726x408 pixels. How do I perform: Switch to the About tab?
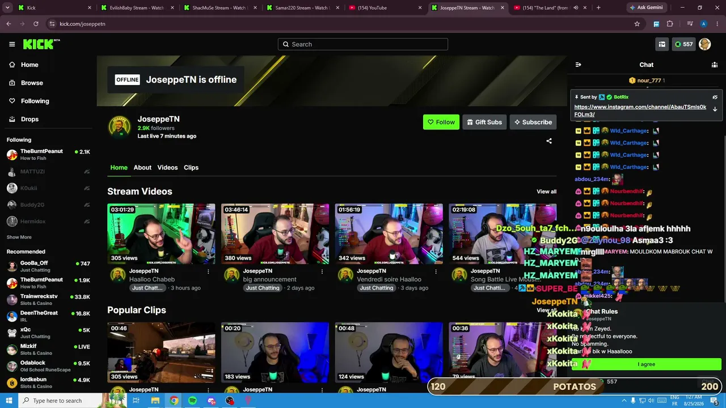(x=142, y=168)
